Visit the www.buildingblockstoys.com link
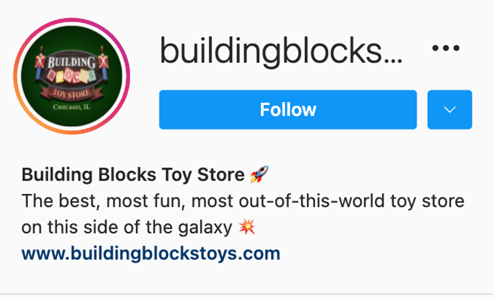 point(151,253)
